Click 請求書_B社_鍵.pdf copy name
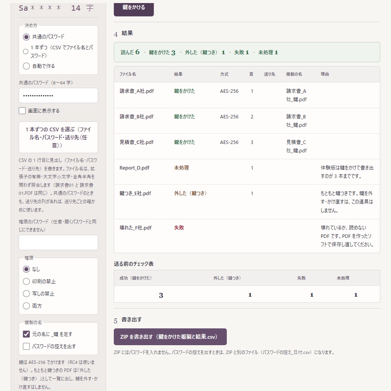 coord(296,121)
